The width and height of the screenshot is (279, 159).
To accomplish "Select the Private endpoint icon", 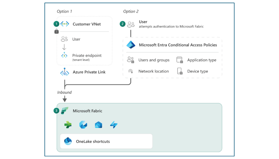I will (x=64, y=55).
